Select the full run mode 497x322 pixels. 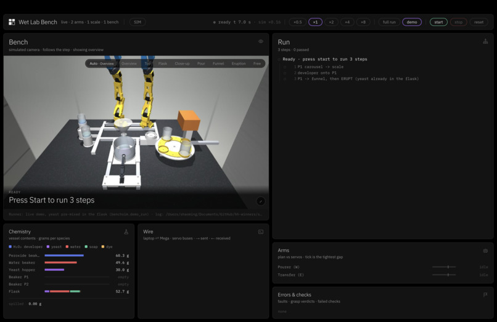pyautogui.click(x=389, y=22)
